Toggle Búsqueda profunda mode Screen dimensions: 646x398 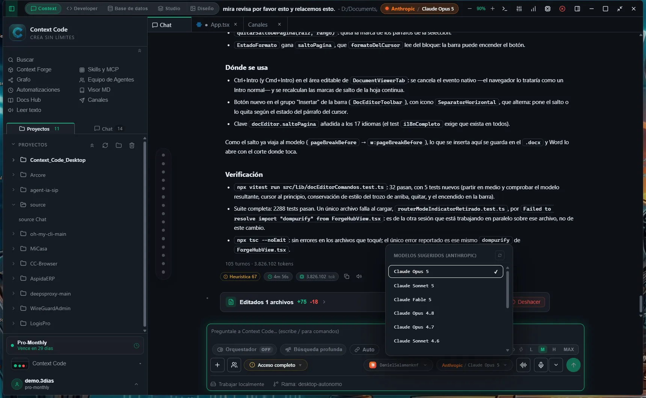pyautogui.click(x=314, y=350)
